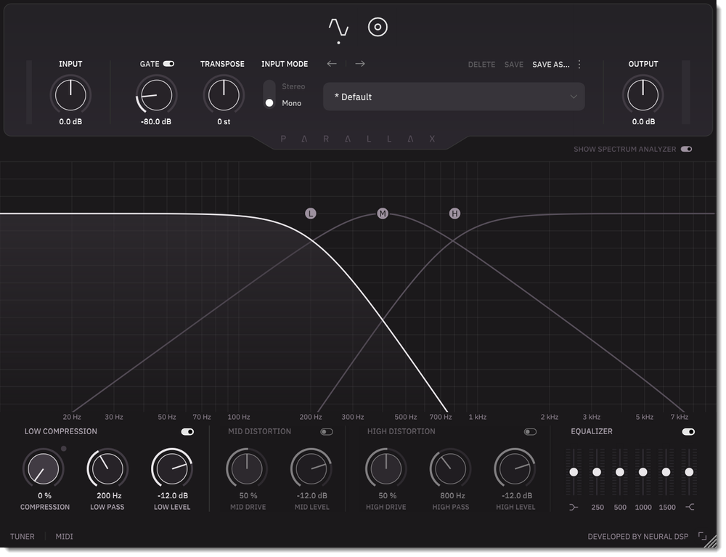Switch input mode to Stereo
The height and width of the screenshot is (557, 726).
point(293,86)
